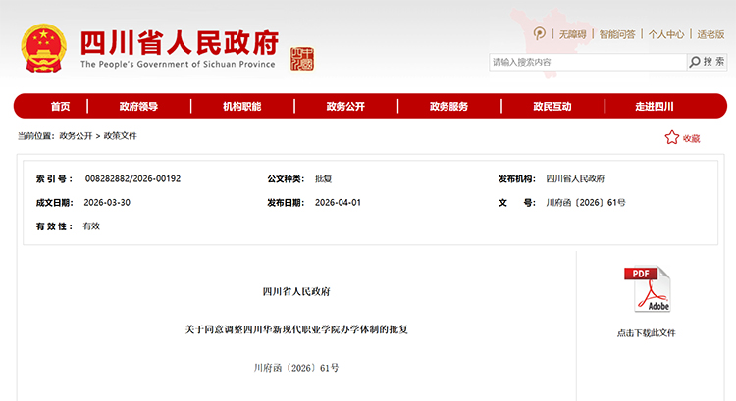Open 政民互动 navigation item
Screen dimensions: 736x401
(x=552, y=107)
